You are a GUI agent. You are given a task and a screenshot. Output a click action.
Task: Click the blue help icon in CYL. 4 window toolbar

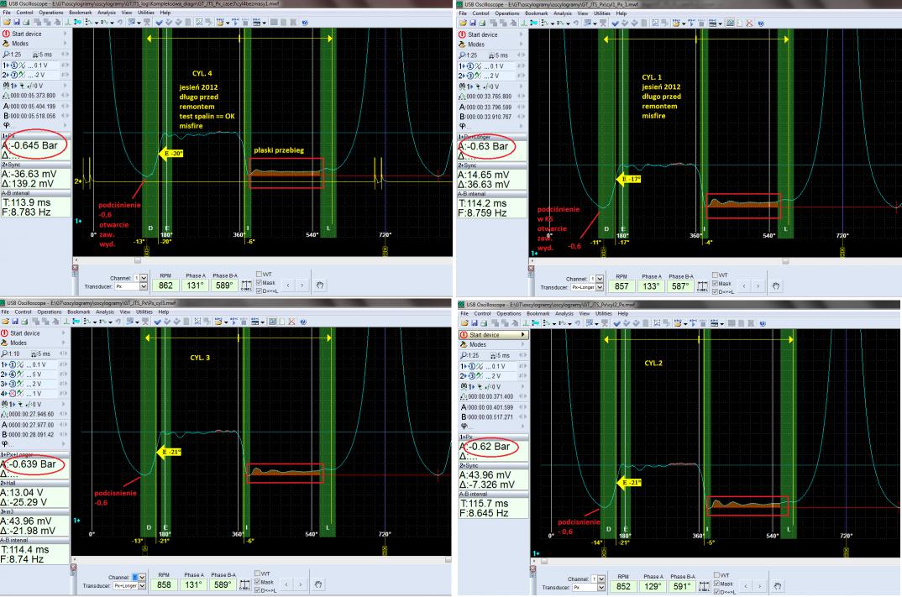[x=303, y=24]
